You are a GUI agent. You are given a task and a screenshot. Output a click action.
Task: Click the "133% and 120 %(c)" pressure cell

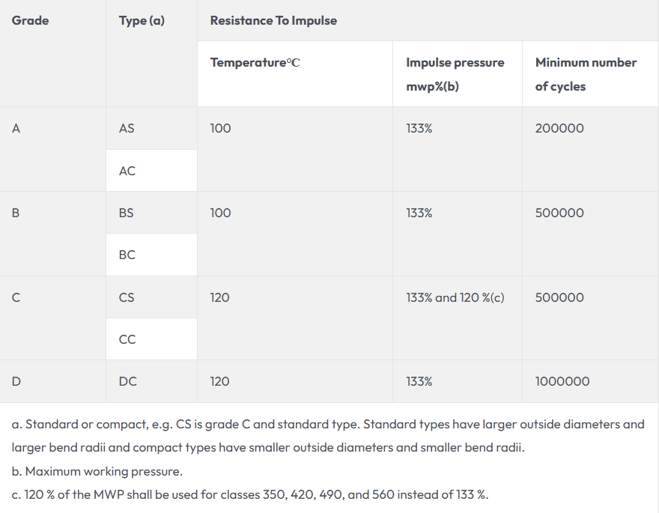point(455,297)
